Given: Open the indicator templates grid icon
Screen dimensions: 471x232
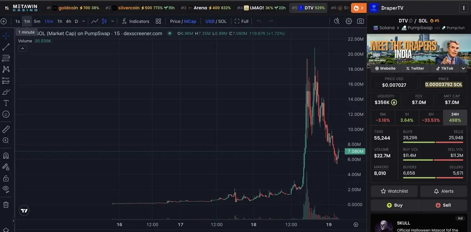Looking at the screenshot, I should pos(158,21).
